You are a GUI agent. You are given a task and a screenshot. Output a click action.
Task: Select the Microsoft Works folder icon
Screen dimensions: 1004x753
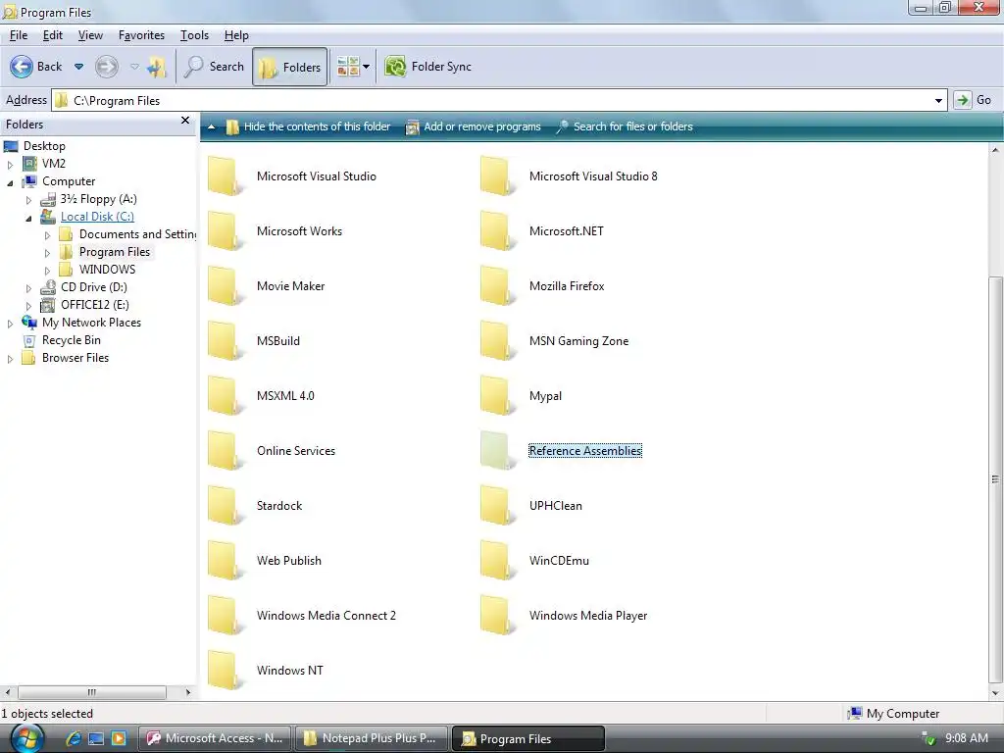tap(225, 231)
